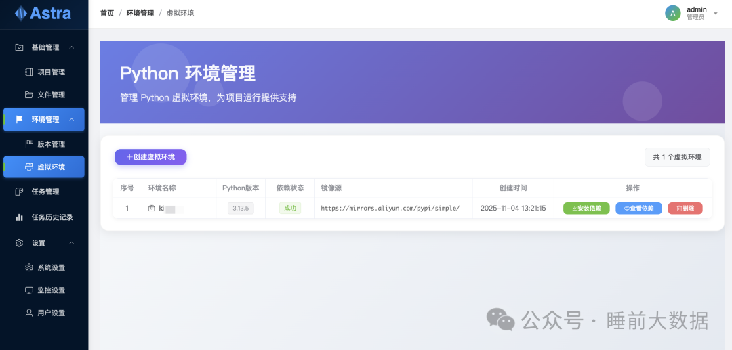Click the 虚拟环境 sidebar icon

(x=29, y=167)
